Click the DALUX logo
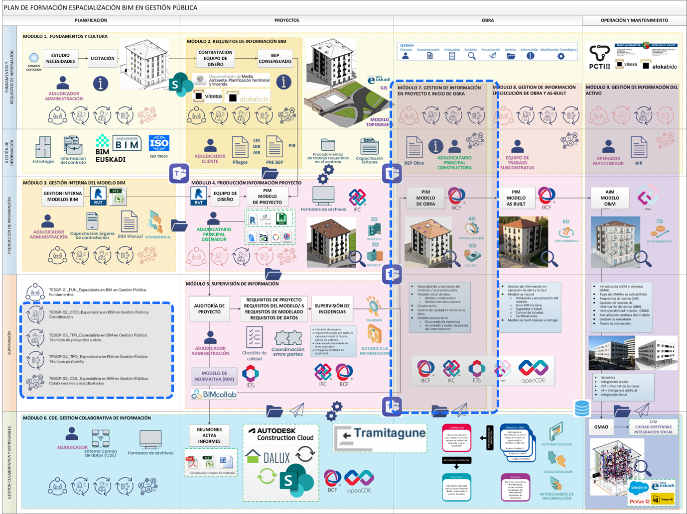The image size is (687, 514). click(x=270, y=457)
